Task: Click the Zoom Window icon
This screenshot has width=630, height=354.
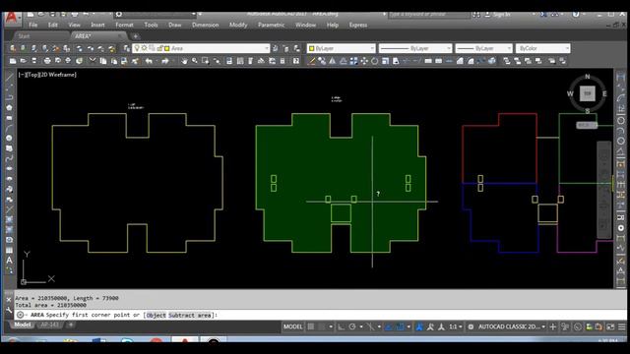Action: coord(206,61)
